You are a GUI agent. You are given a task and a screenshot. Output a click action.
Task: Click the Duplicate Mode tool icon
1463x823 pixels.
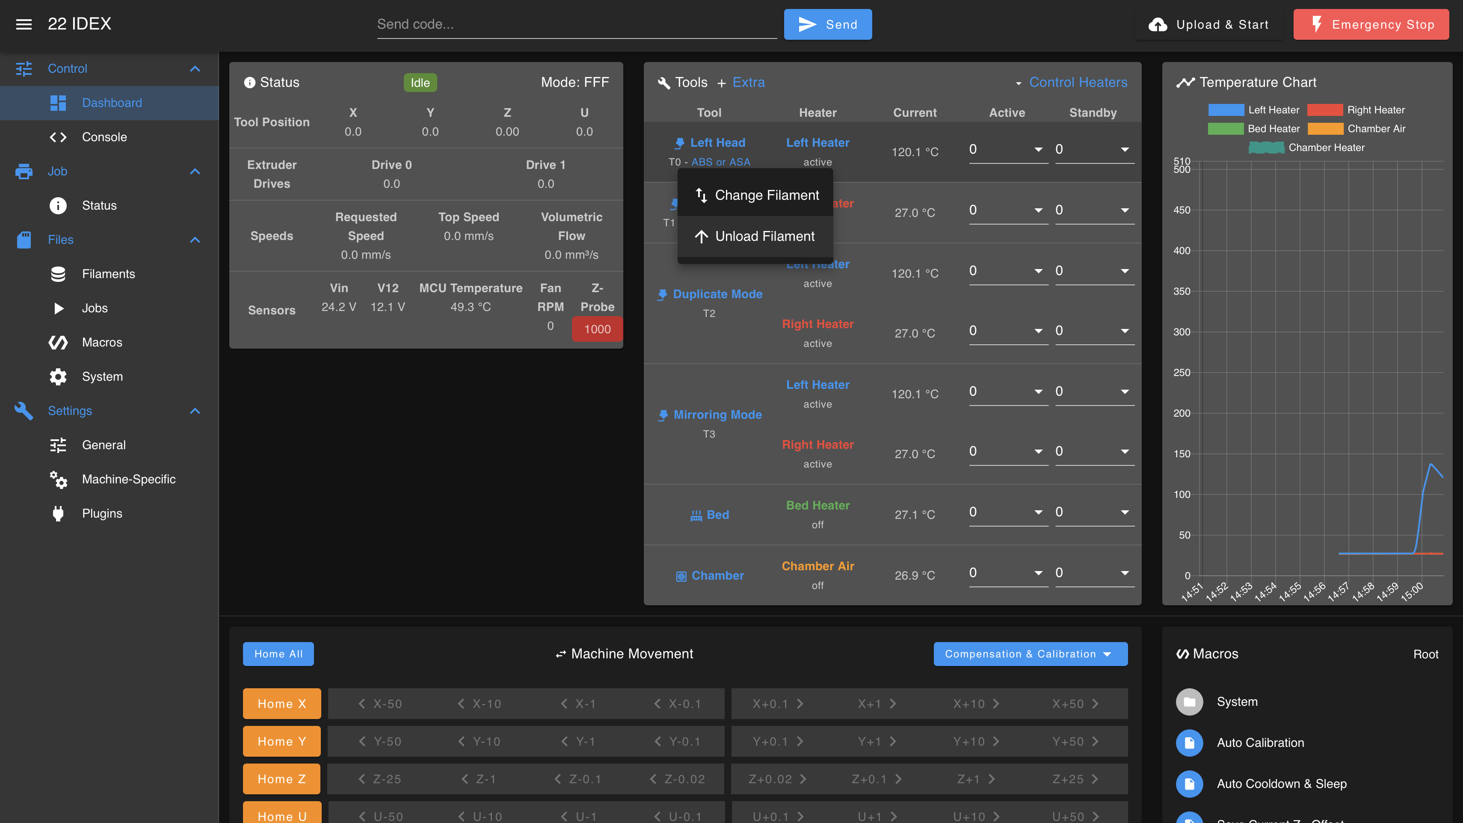pos(662,294)
